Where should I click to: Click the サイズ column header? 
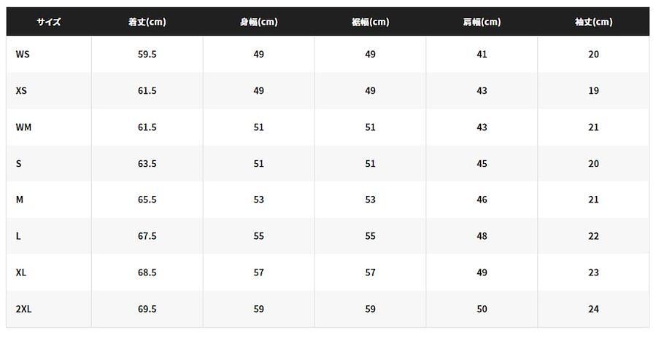point(48,22)
